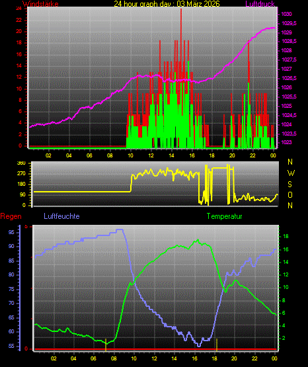
Task: Click the magenta Luftdruck axis label
Action: click(x=260, y=4)
